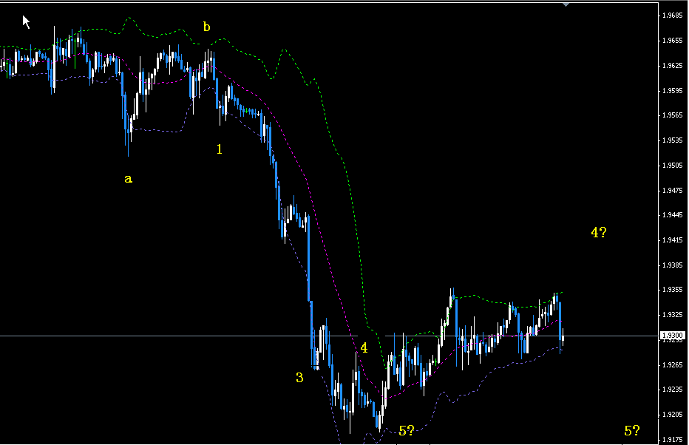
Task: Click 1.9415 on the price axis
Action: point(672,240)
